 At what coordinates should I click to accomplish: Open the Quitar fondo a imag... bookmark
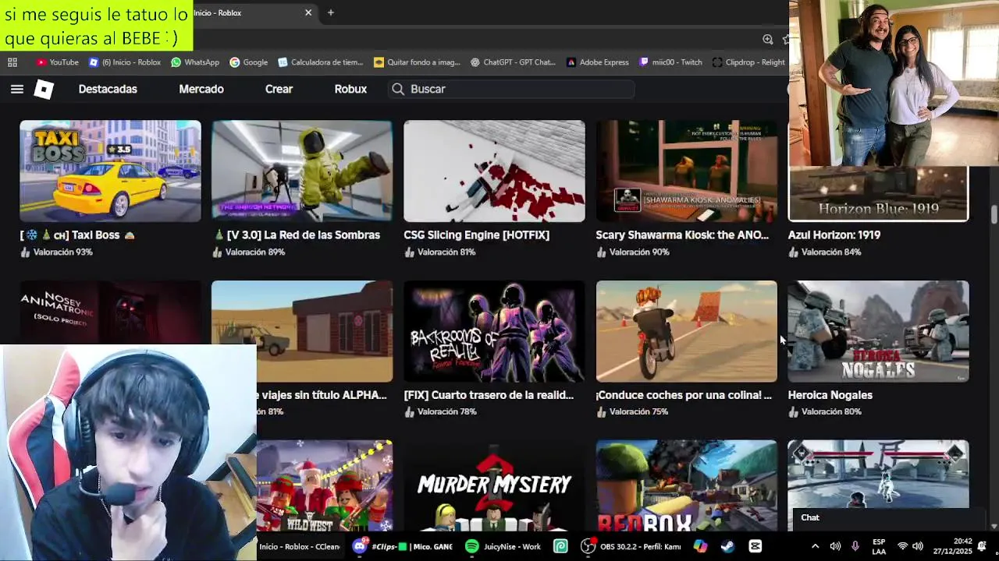[417, 62]
